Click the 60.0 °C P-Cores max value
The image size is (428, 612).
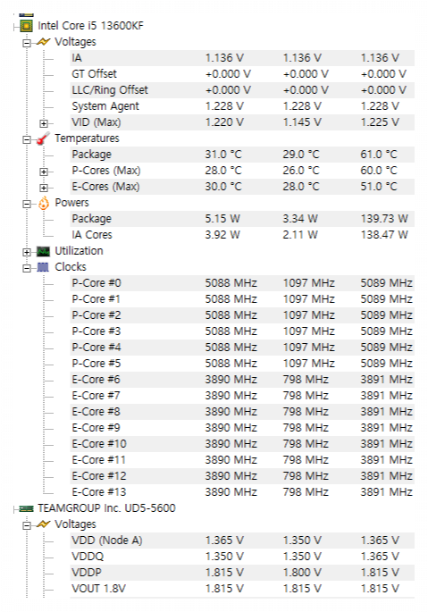pyautogui.click(x=378, y=171)
